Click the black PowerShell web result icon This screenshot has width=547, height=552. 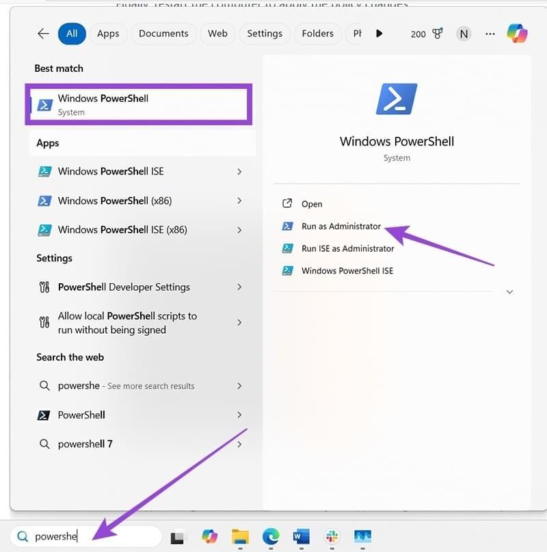pos(44,415)
